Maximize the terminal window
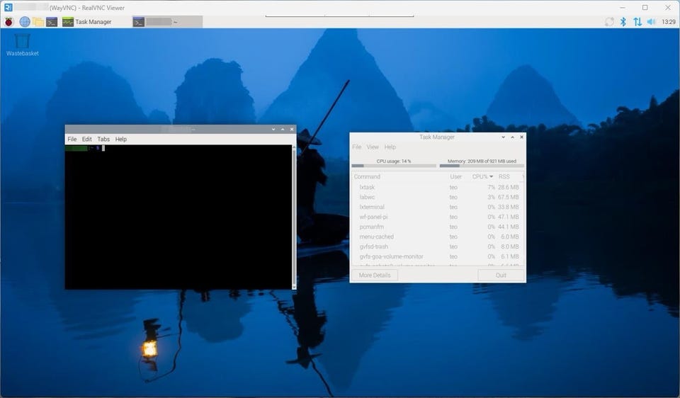The image size is (680, 398). (283, 129)
